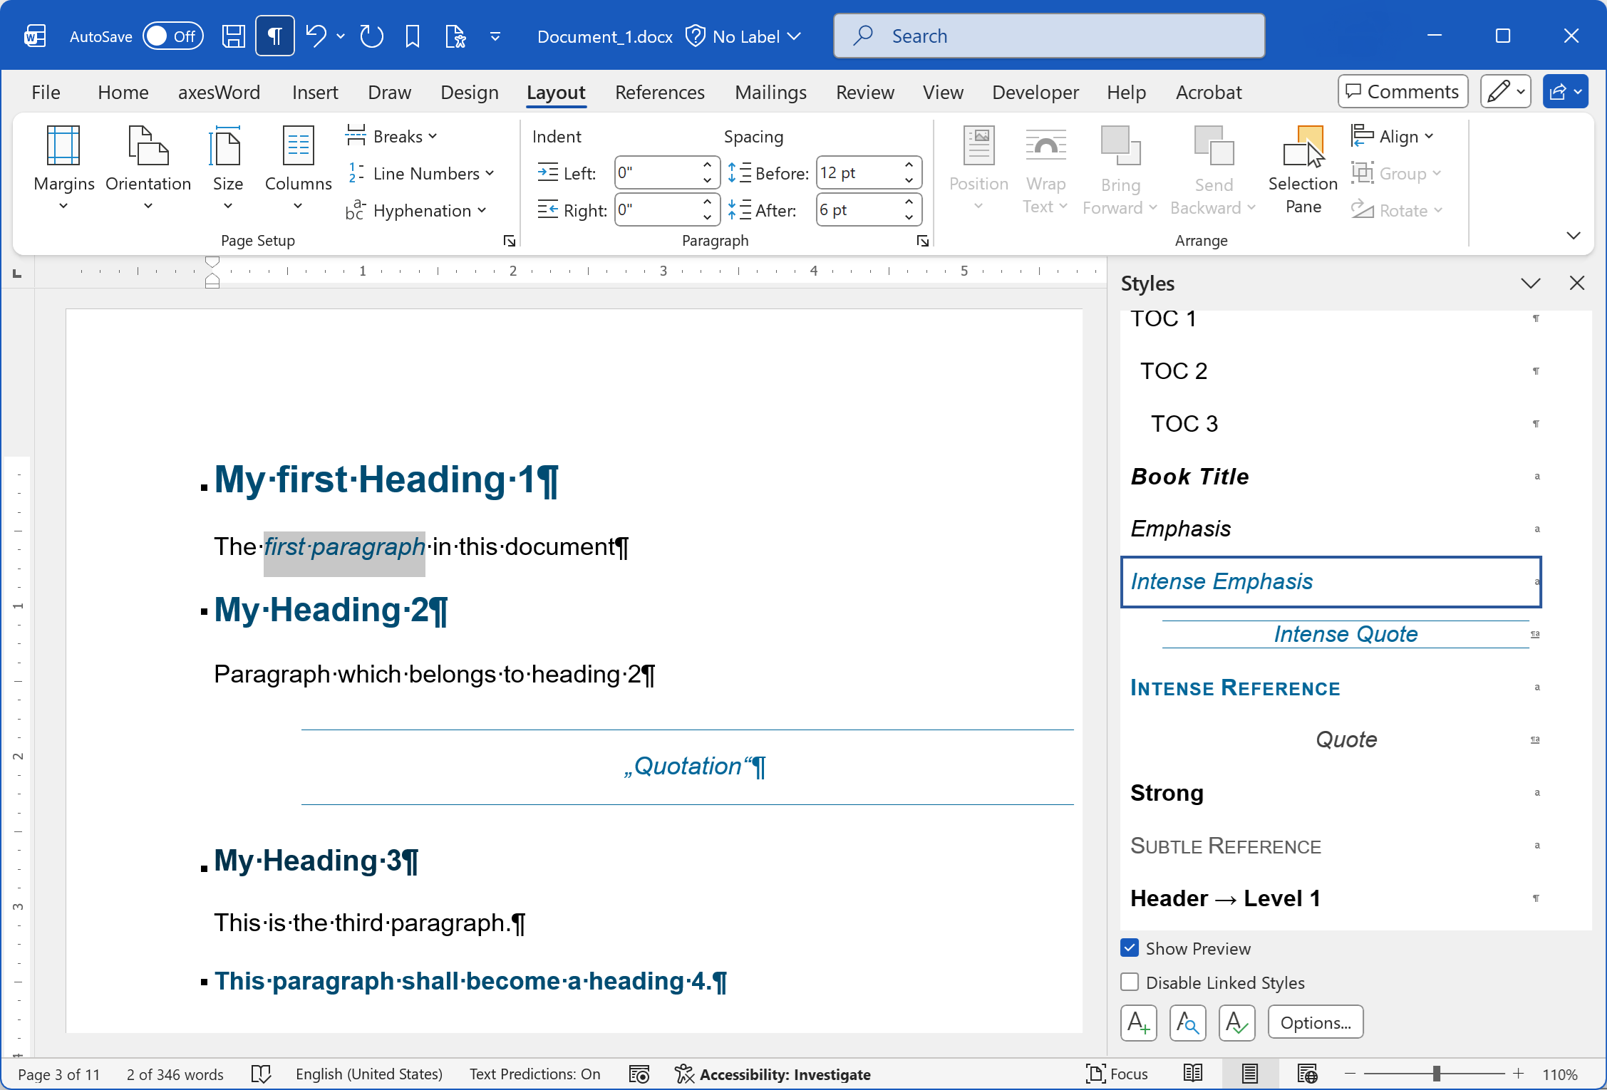Viewport: 1607px width, 1090px height.
Task: Apply the Strong style
Action: coord(1330,792)
